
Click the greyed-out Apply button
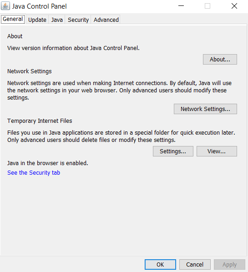click(x=229, y=265)
